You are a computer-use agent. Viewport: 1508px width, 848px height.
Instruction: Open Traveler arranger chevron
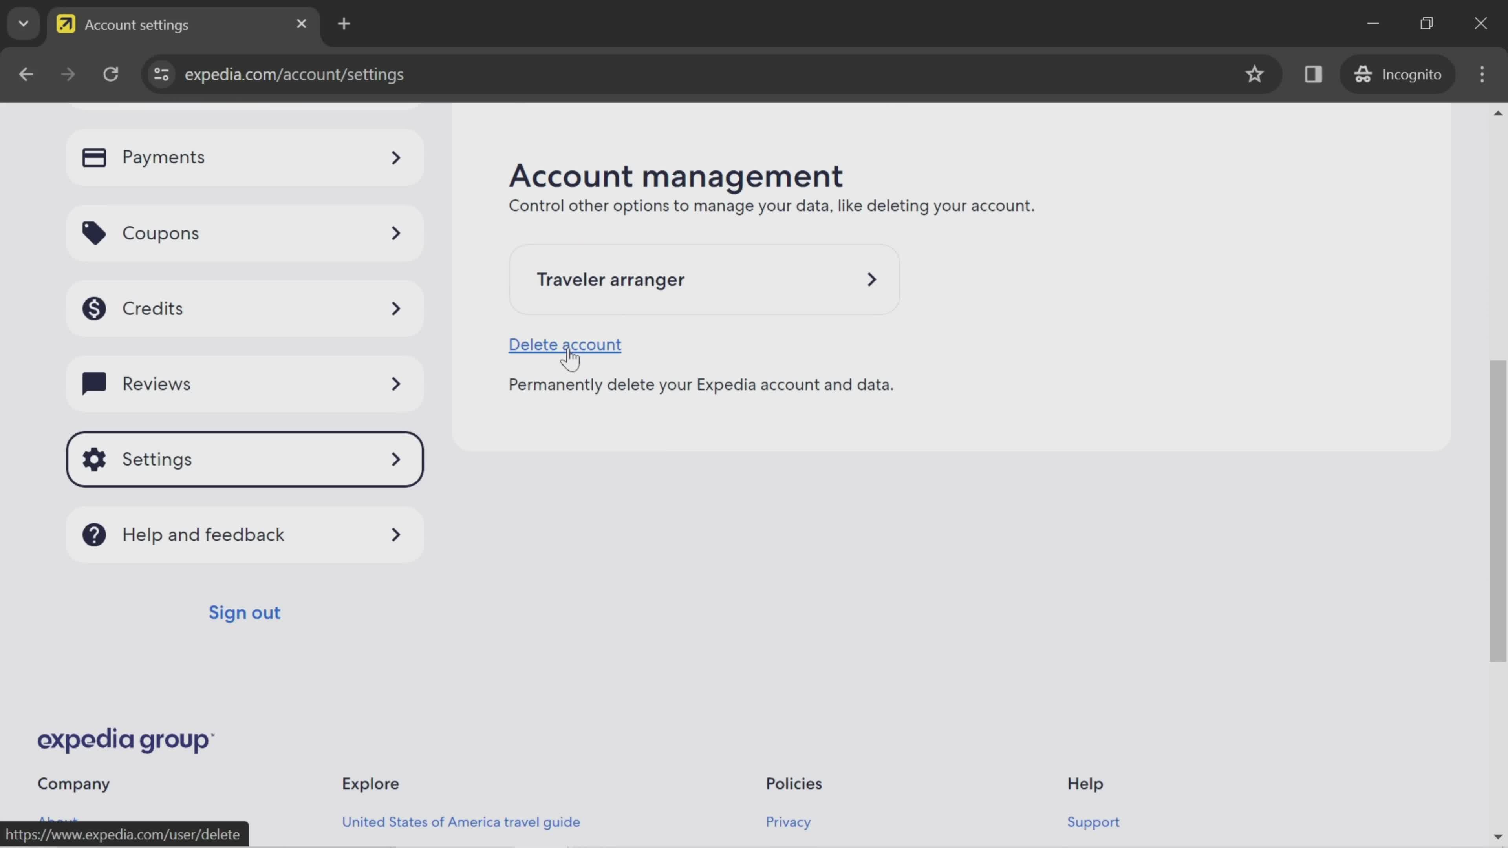(872, 280)
